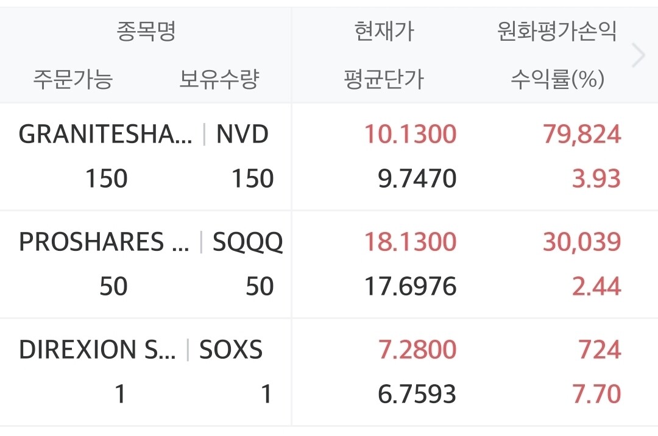This screenshot has height=436, width=658.
Task: Select the SQQQ ticker symbol
Action: (247, 242)
